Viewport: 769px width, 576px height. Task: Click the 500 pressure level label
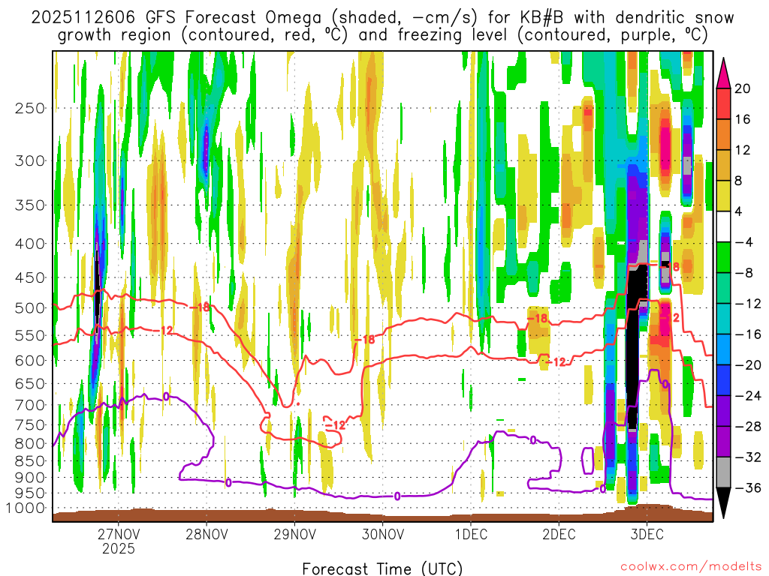coord(30,308)
